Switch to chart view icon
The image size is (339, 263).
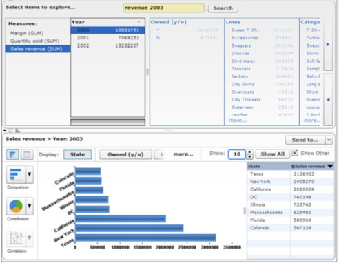click(12, 154)
